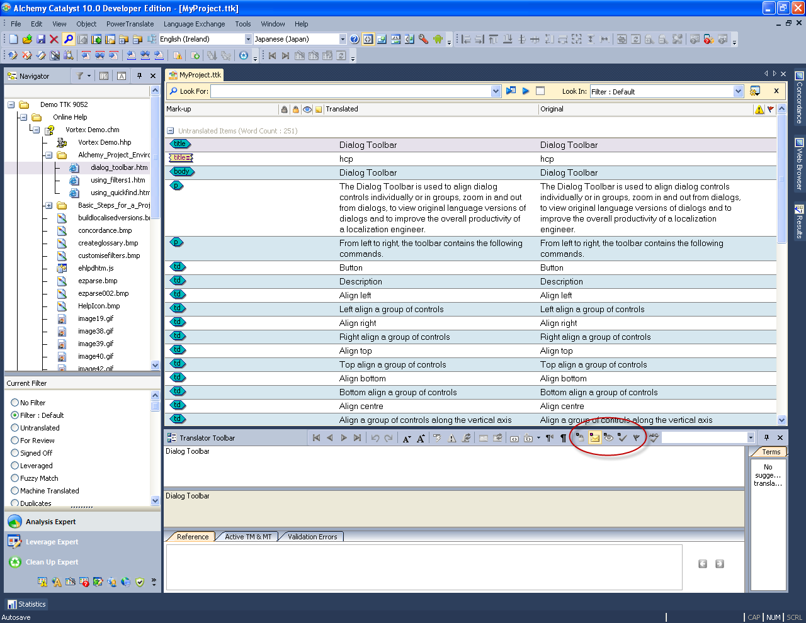Click the checkmark sign-off icon
Image resolution: width=806 pixels, height=623 pixels.
pyautogui.click(x=623, y=437)
